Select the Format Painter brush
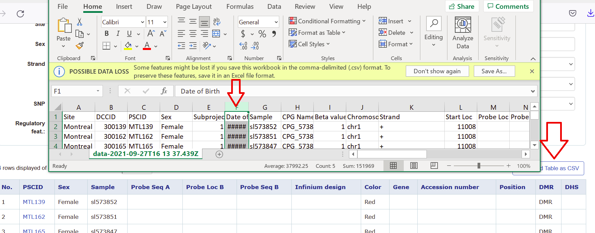This screenshot has width=595, height=233. tap(80, 46)
